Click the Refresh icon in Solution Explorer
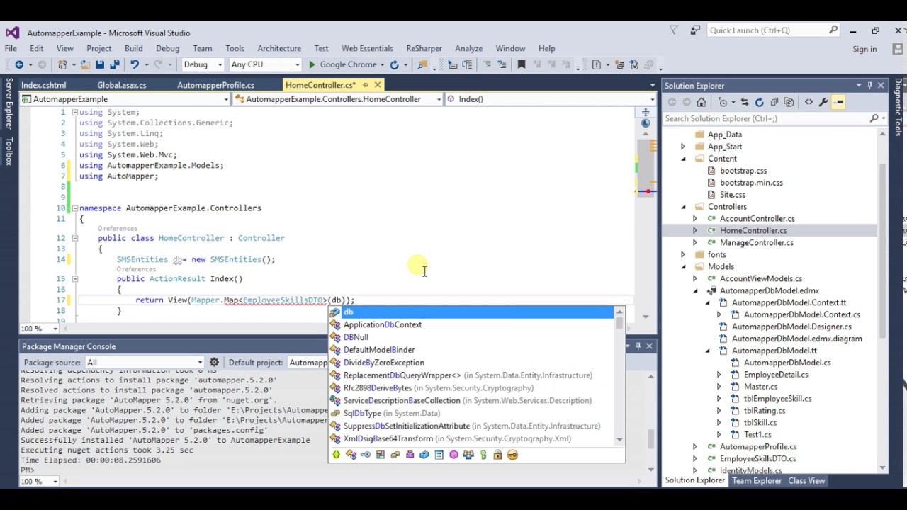The image size is (907, 510). click(x=759, y=102)
